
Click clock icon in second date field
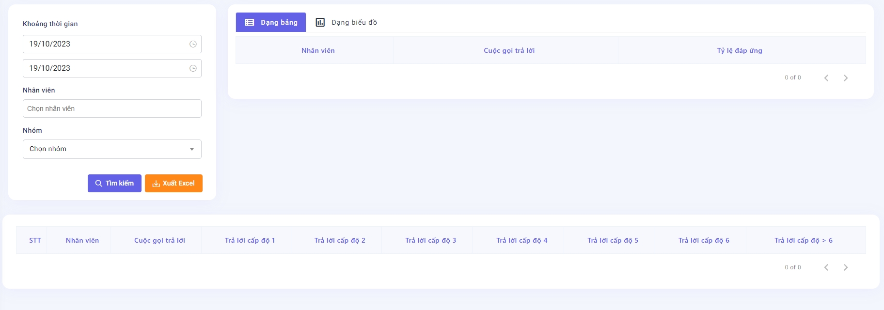193,68
